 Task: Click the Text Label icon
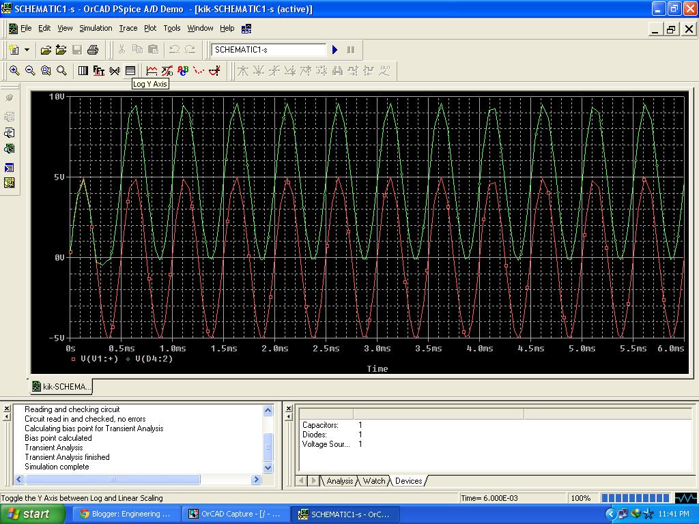point(182,70)
